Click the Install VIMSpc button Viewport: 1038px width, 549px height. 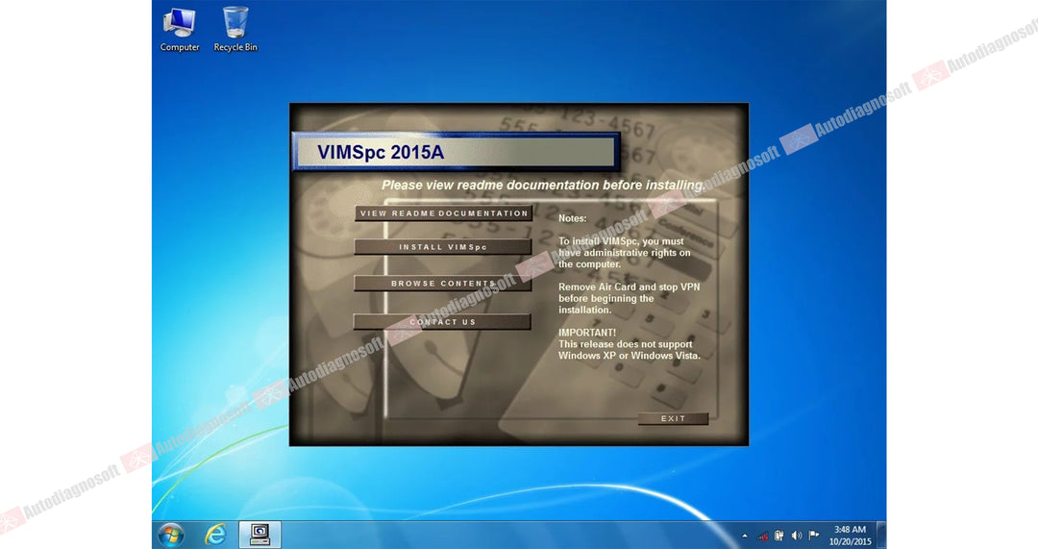click(443, 247)
